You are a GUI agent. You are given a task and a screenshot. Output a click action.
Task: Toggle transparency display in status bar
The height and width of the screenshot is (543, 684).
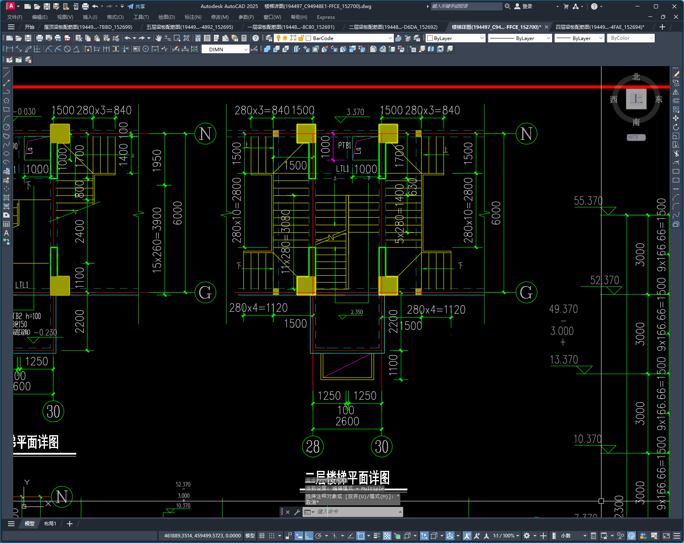pos(387,536)
